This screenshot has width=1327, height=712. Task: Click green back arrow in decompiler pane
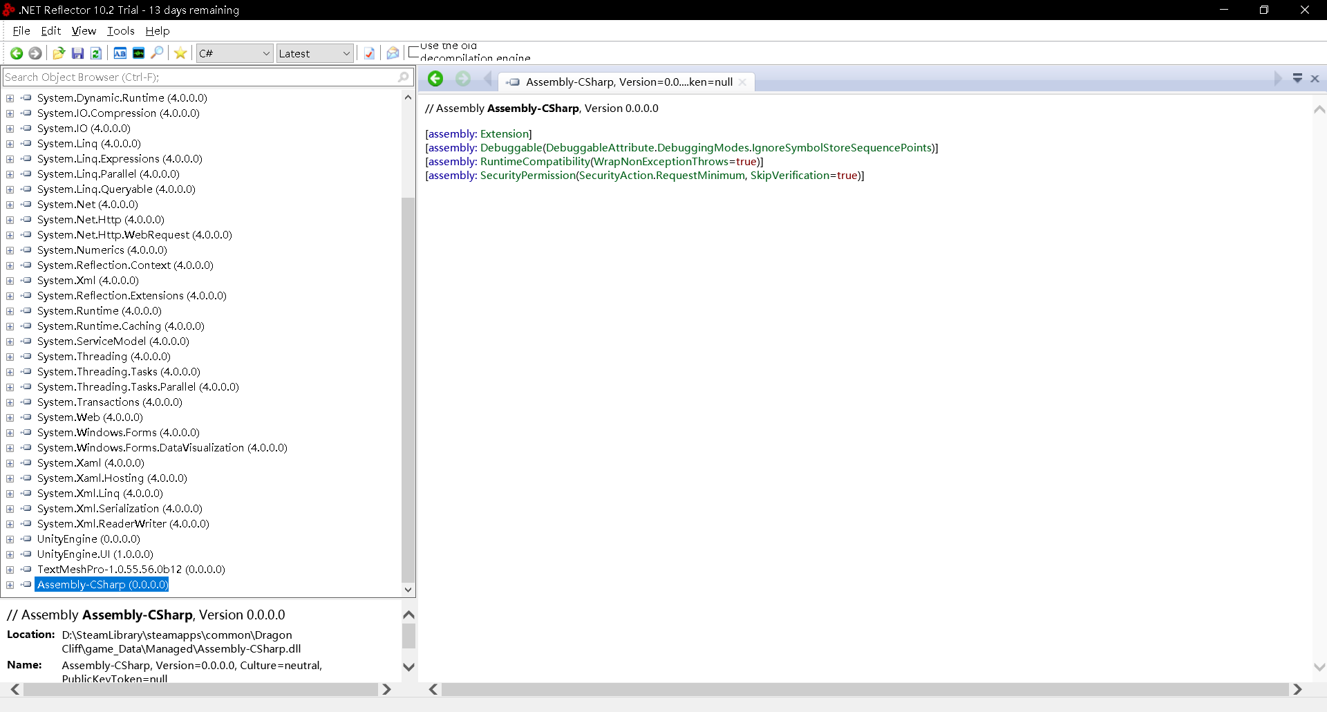click(x=435, y=79)
